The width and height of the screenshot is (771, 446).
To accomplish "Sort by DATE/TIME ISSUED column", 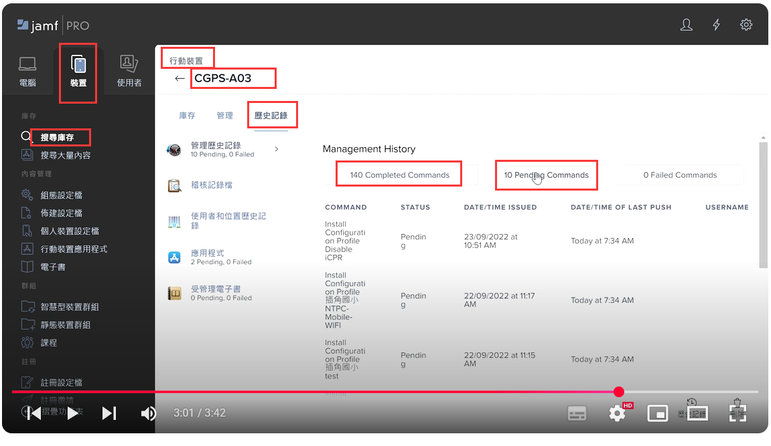I will pos(500,207).
